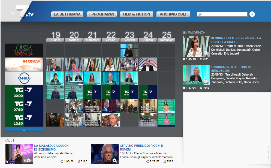The width and height of the screenshot is (271, 168).
Task: Open Sunday's TG 13:30 episode thumbnail
Action: coord(166,120)
